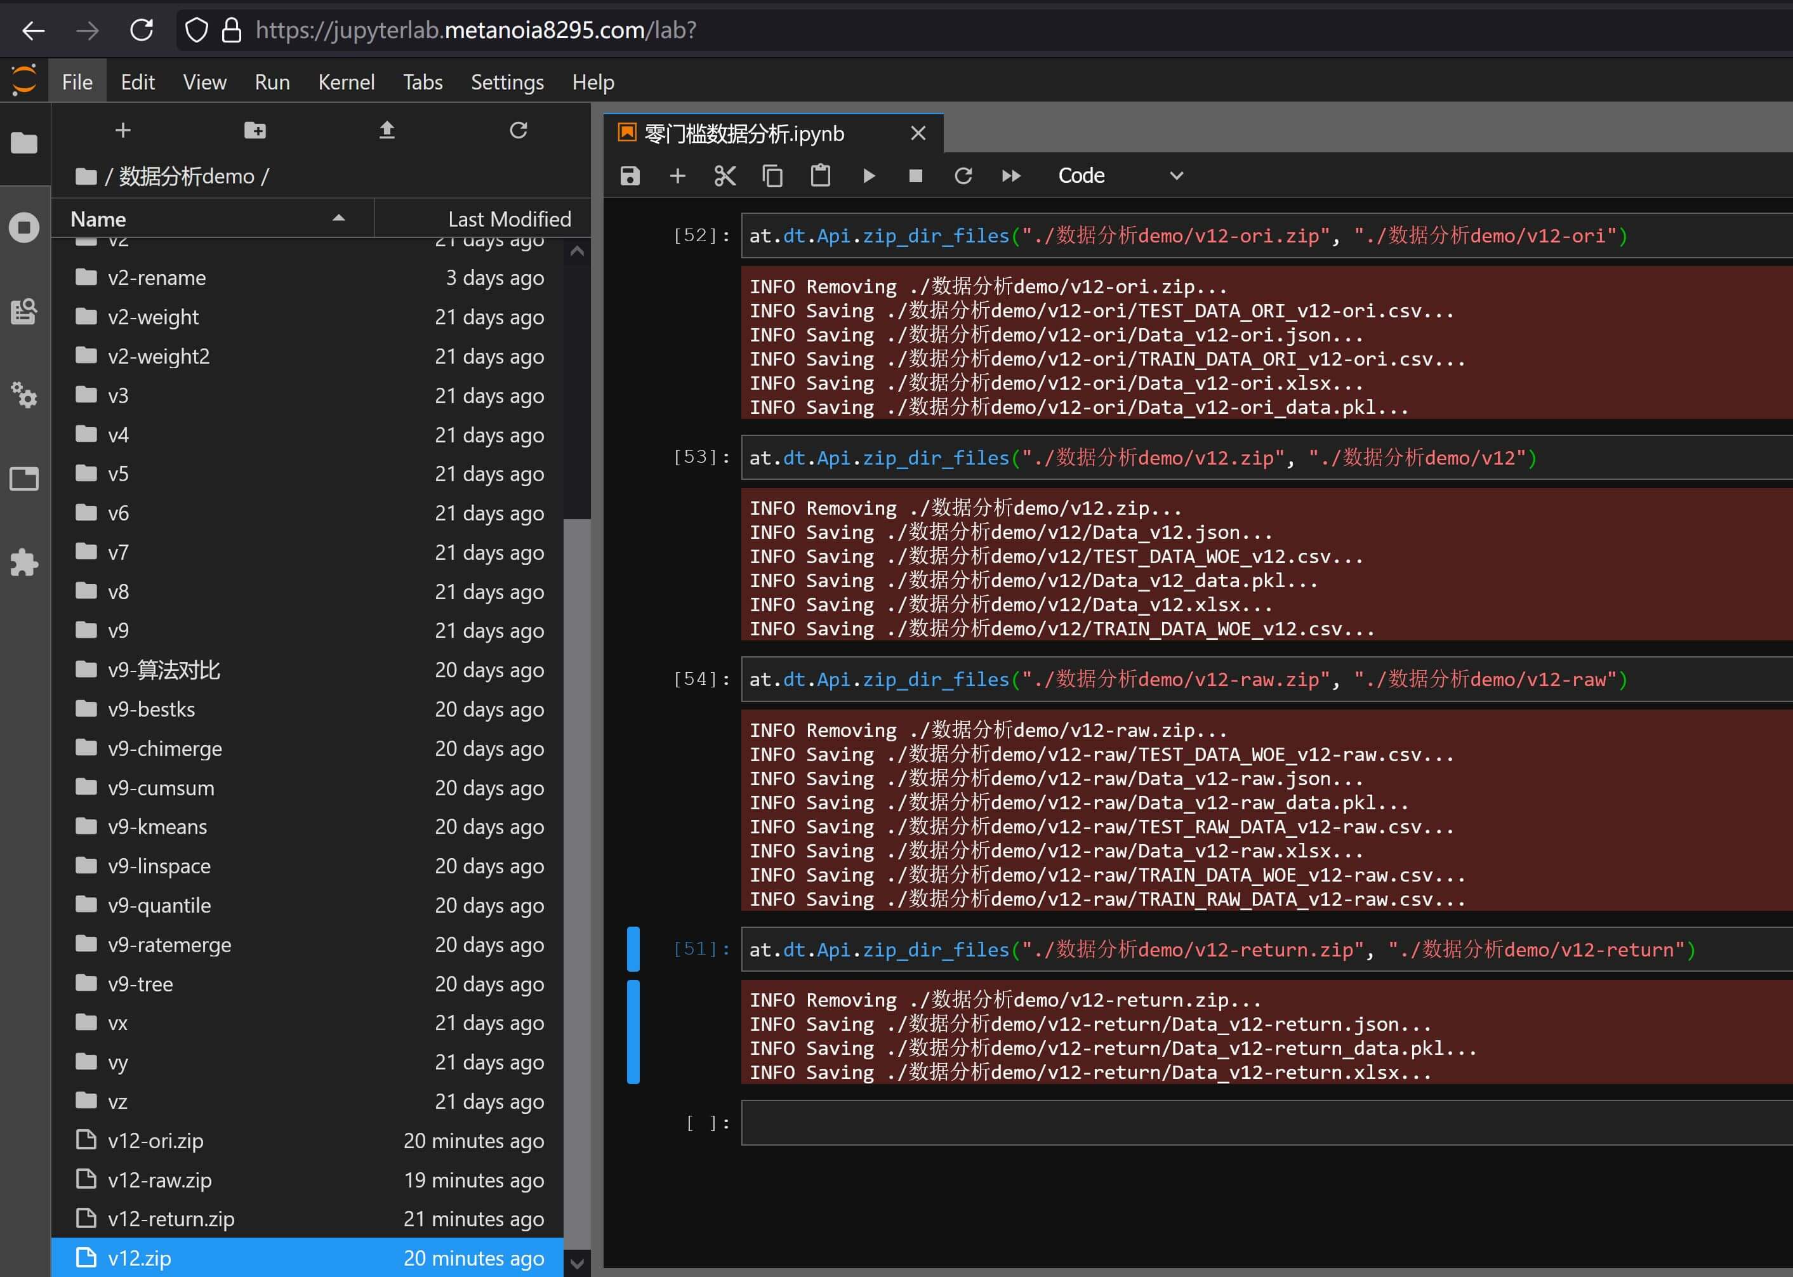
Task: Open the Kernel menu
Action: pyautogui.click(x=346, y=82)
